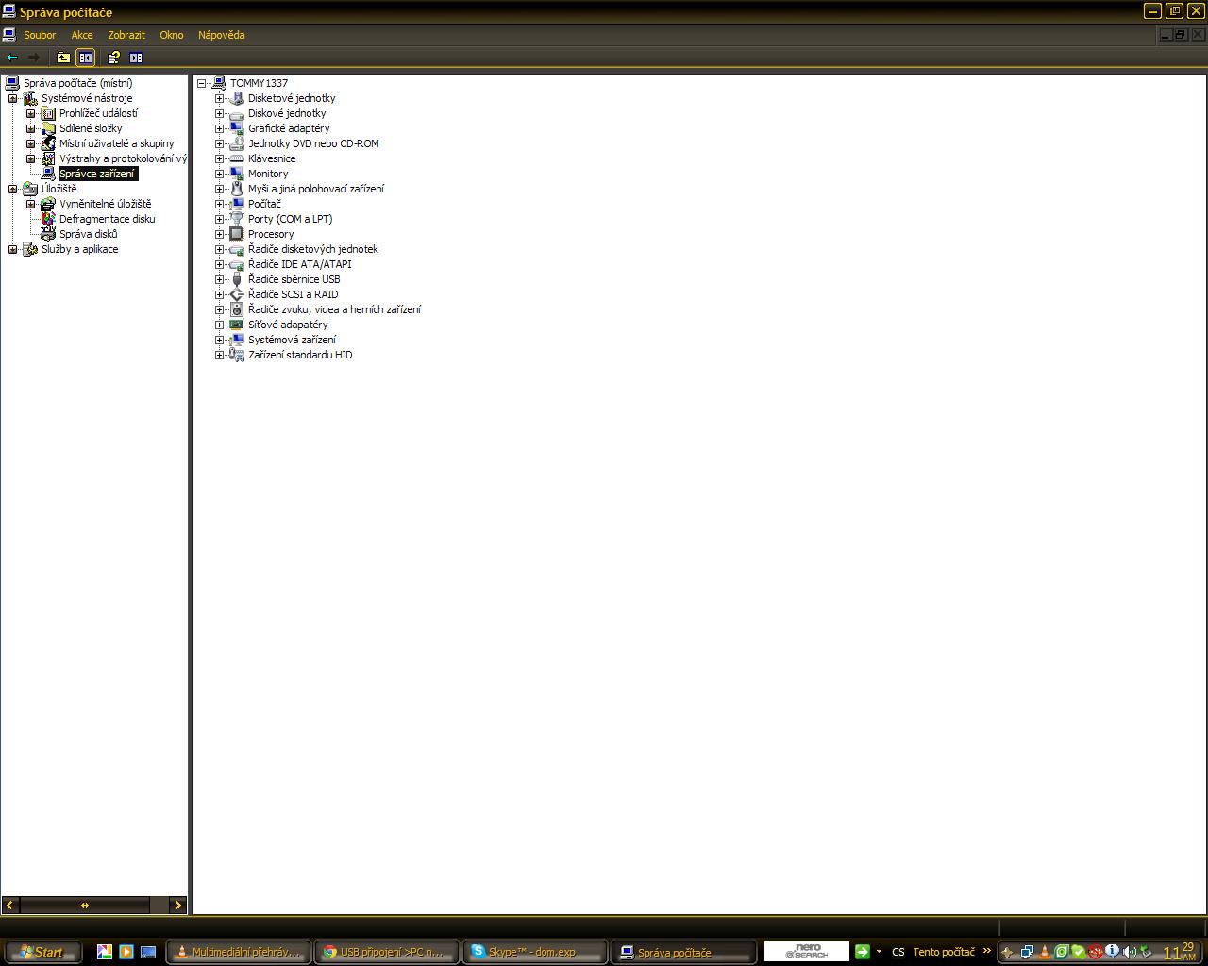Click right arrow of tree pane scrollbar

(x=177, y=905)
